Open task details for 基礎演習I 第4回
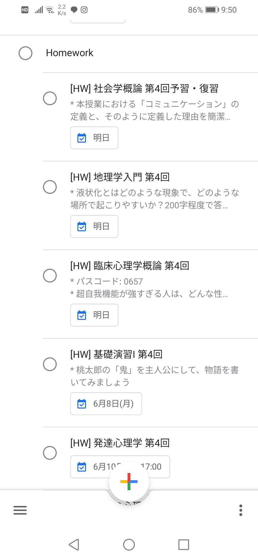The width and height of the screenshot is (258, 559). coord(116,354)
